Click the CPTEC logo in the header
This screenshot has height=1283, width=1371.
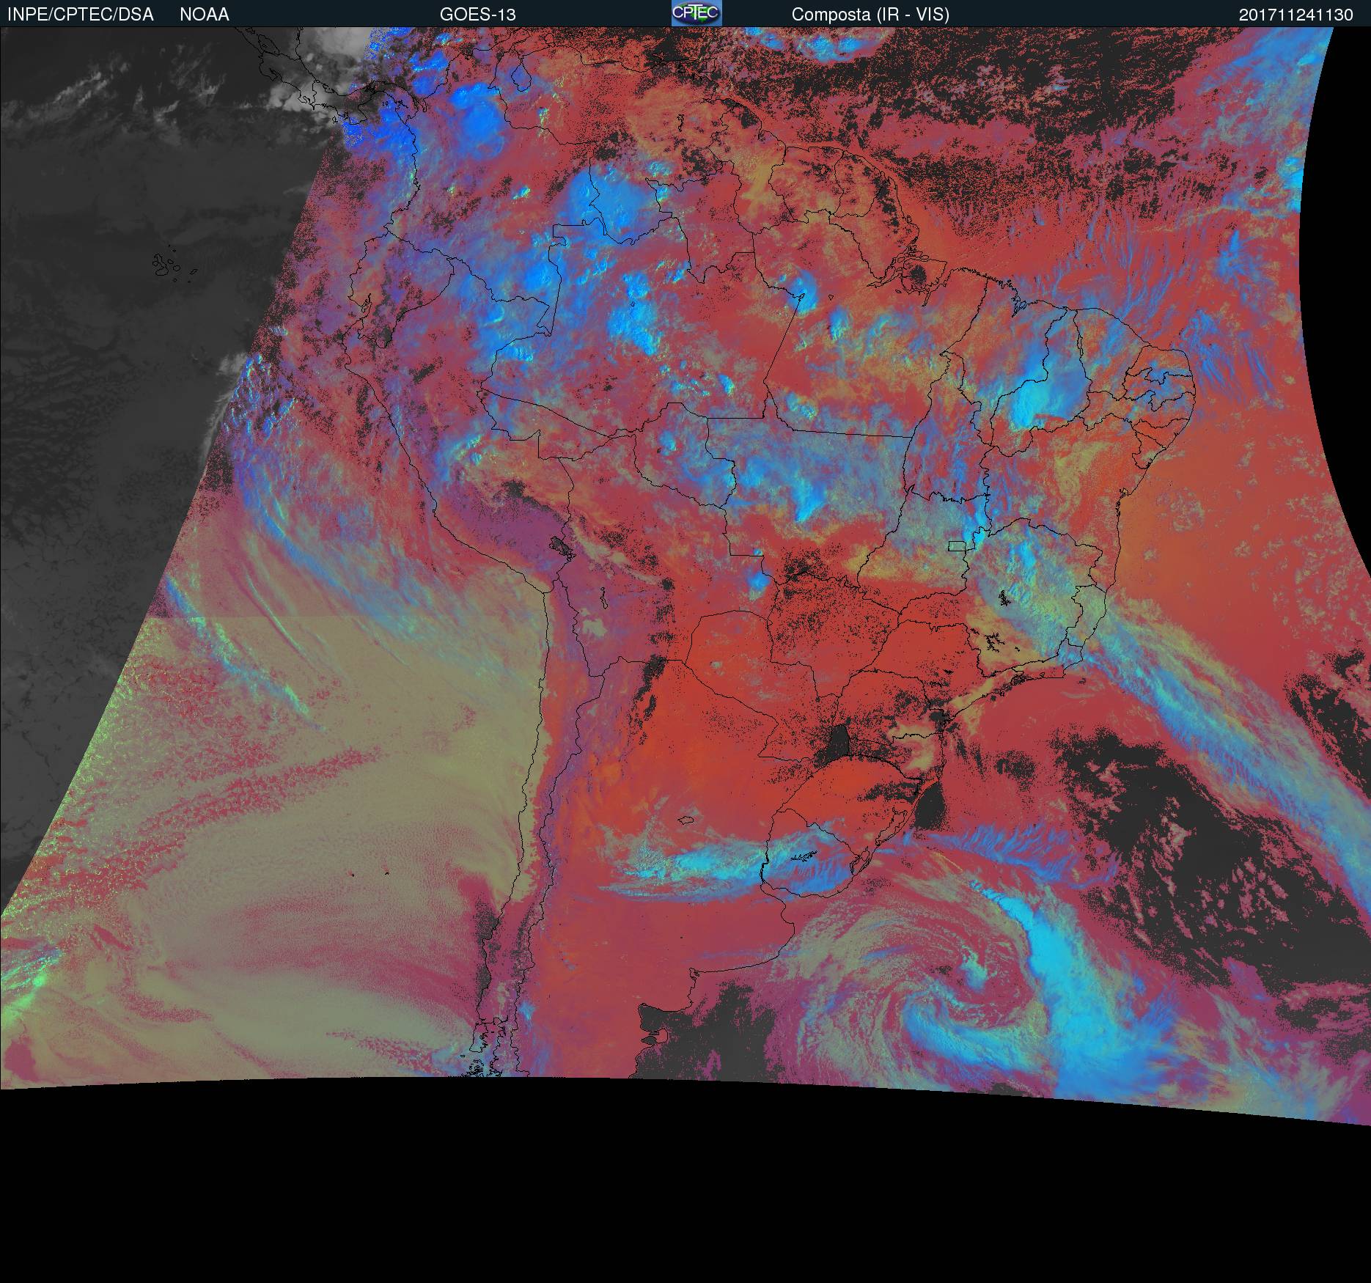click(x=696, y=13)
